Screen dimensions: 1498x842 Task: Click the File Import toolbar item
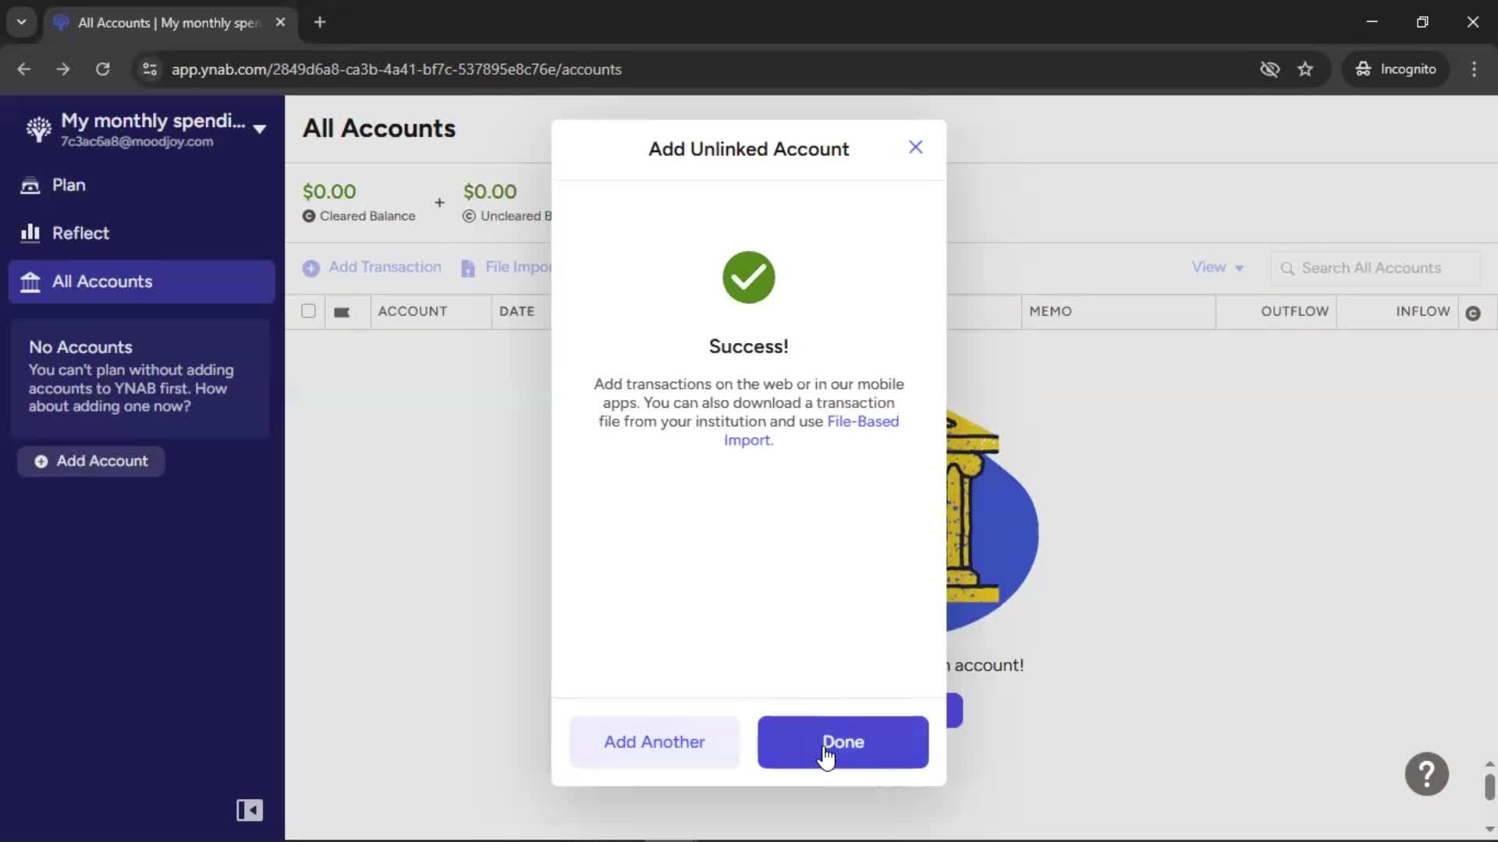coord(506,267)
